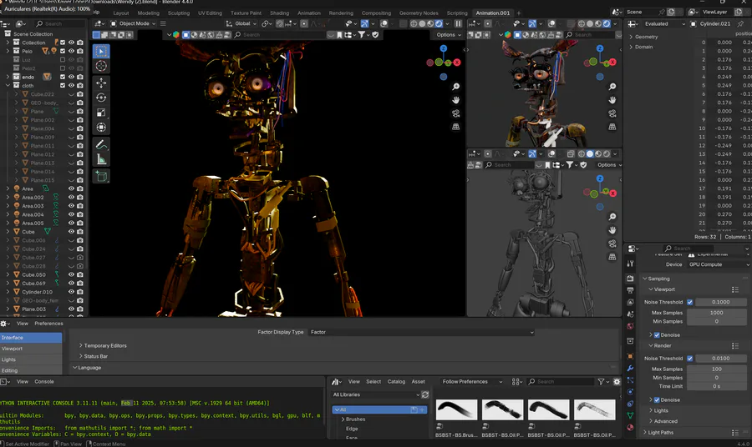Select Editing preferences category
The width and height of the screenshot is (752, 447).
(x=31, y=371)
